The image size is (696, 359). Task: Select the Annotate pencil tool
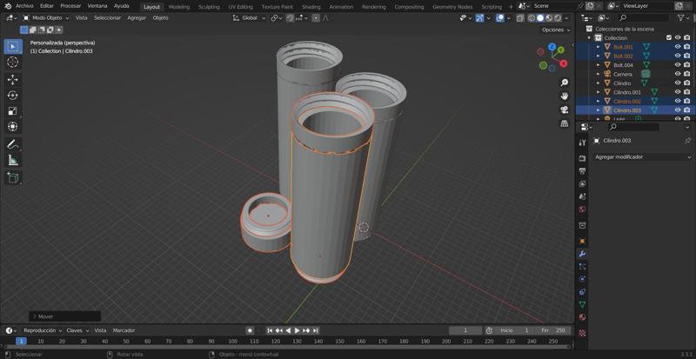point(12,144)
